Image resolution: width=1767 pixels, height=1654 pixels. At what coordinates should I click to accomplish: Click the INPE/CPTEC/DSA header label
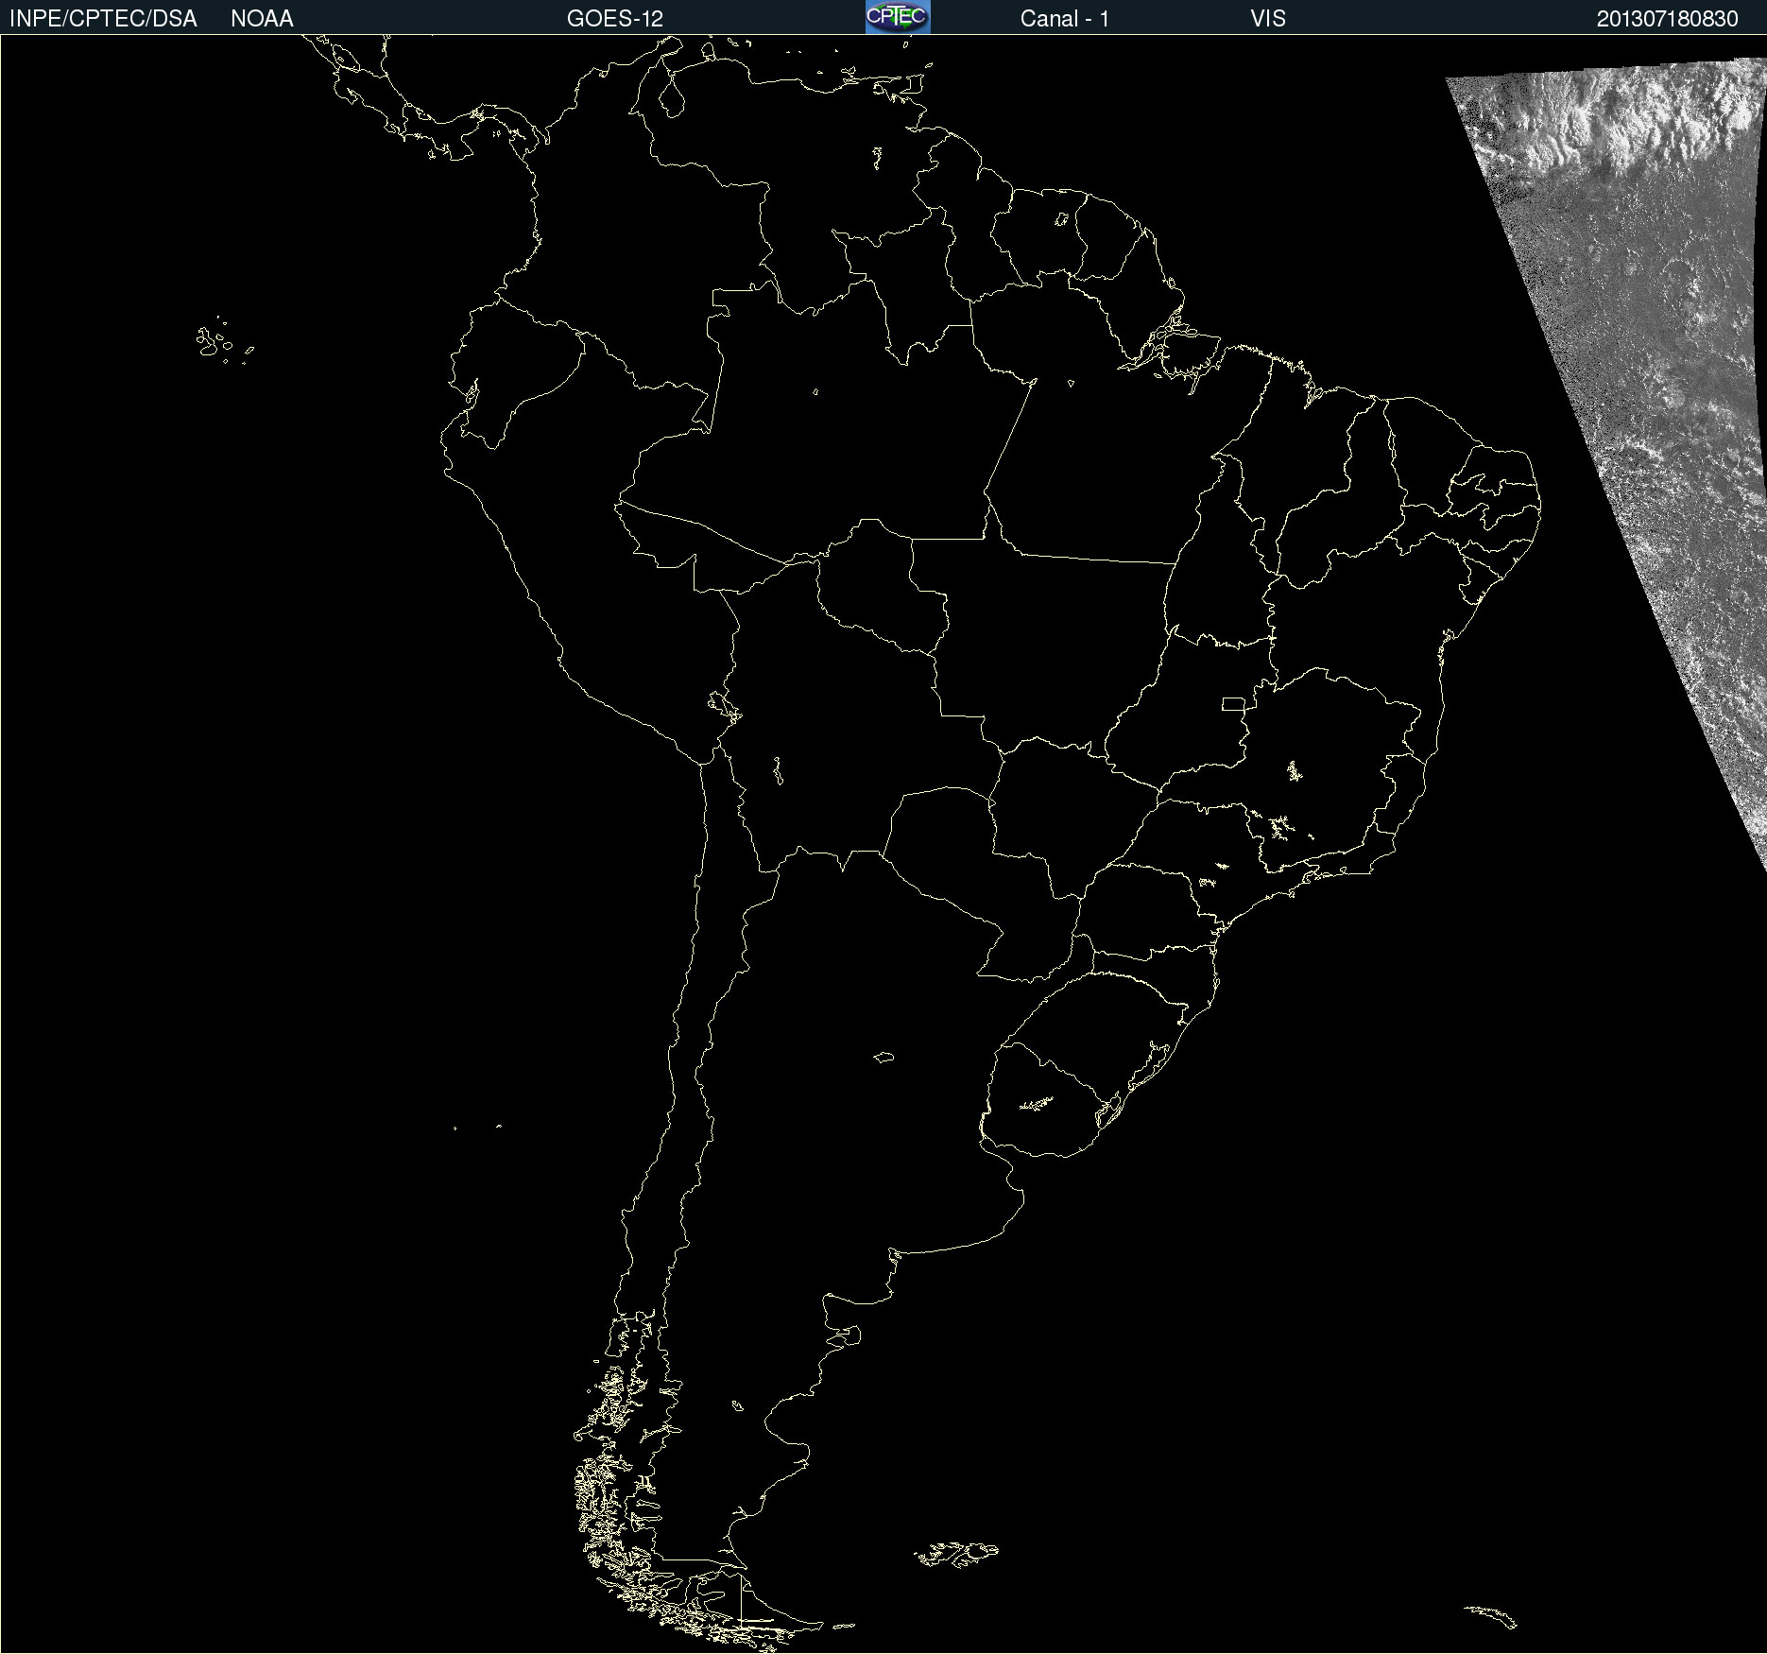(103, 19)
